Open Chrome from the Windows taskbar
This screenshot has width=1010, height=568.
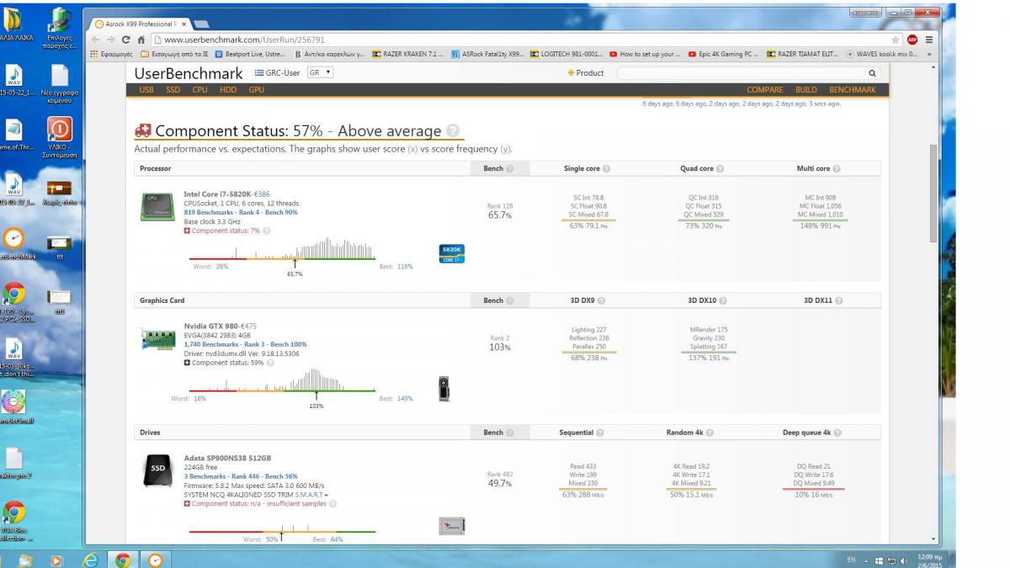[x=123, y=560]
